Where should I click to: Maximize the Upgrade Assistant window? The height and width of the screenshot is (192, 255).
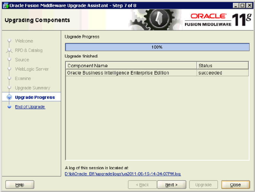tap(242, 5)
